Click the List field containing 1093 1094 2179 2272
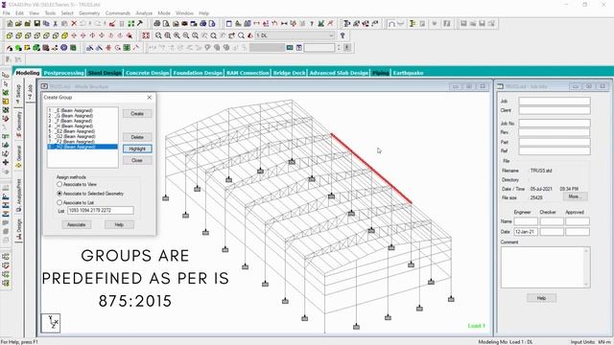The width and height of the screenshot is (614, 345). click(100, 211)
